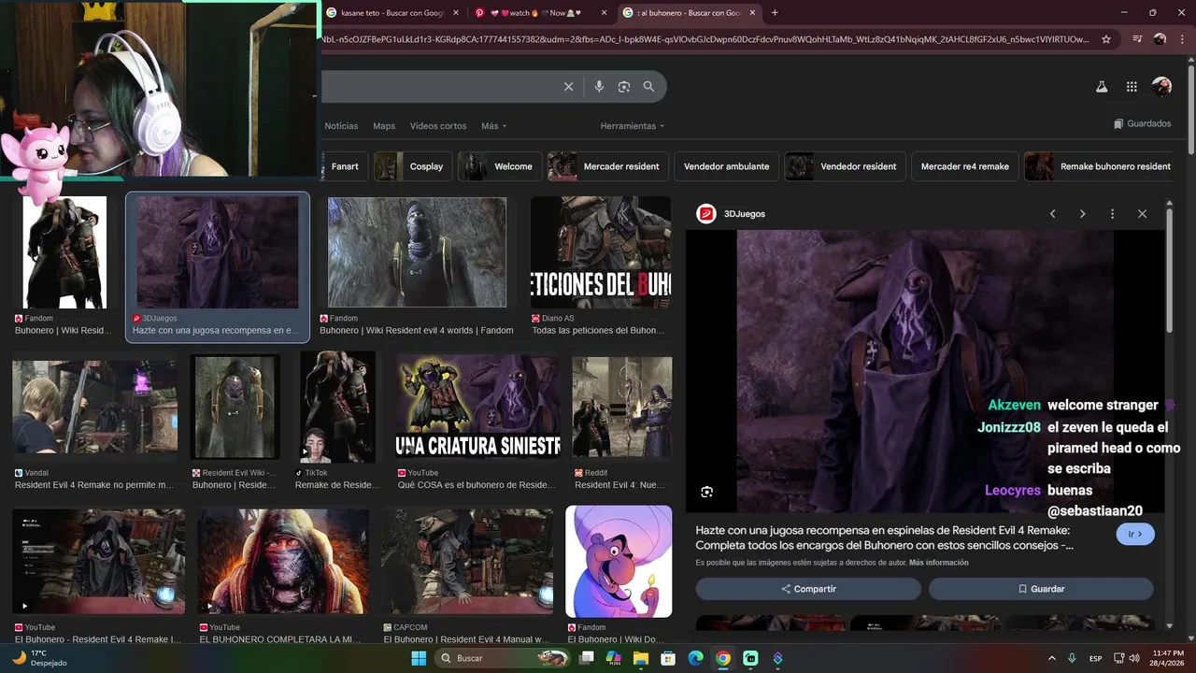Close the image preview panel
The image size is (1196, 673).
click(1142, 214)
